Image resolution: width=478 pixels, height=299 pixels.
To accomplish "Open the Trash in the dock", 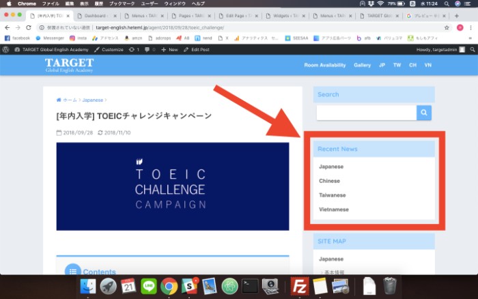I will coord(389,286).
